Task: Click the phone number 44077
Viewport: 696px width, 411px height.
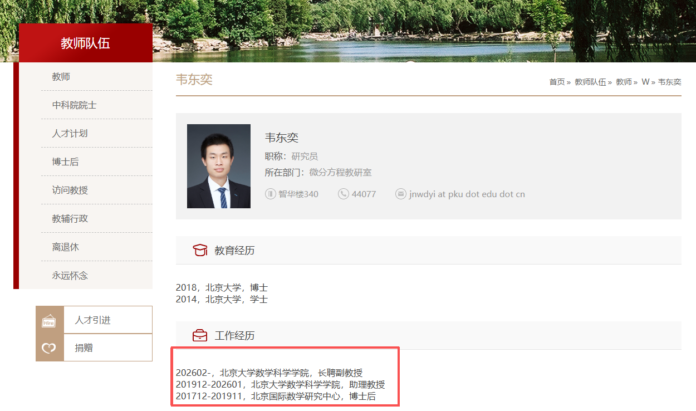Action: 364,194
